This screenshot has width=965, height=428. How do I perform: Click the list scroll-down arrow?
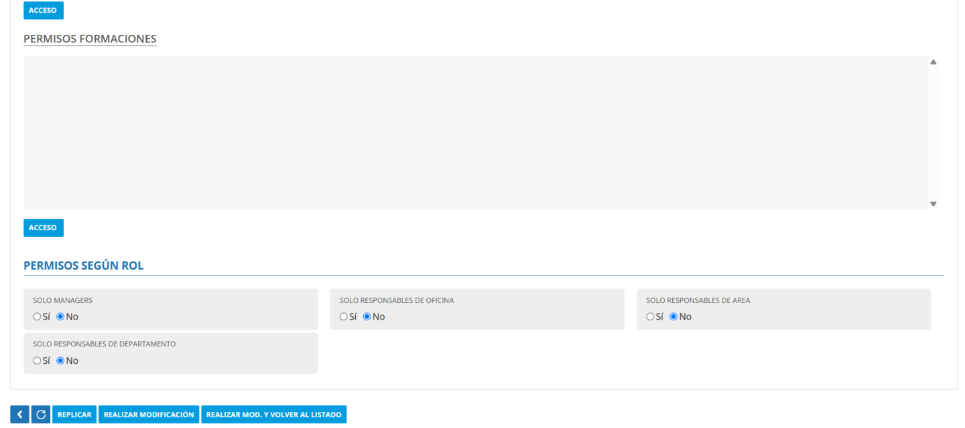click(933, 204)
